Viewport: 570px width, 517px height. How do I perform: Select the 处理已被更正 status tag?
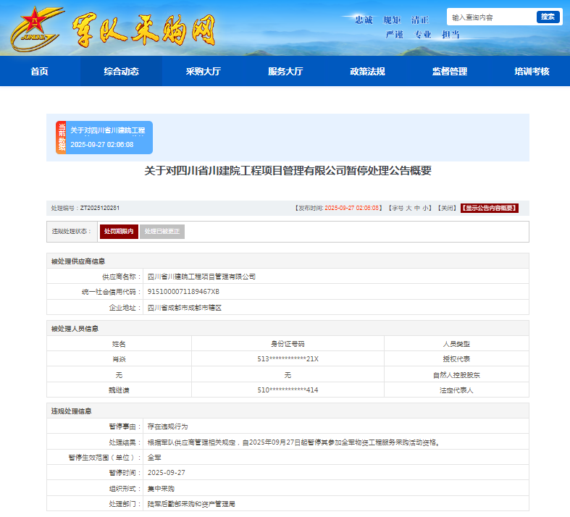click(x=162, y=232)
